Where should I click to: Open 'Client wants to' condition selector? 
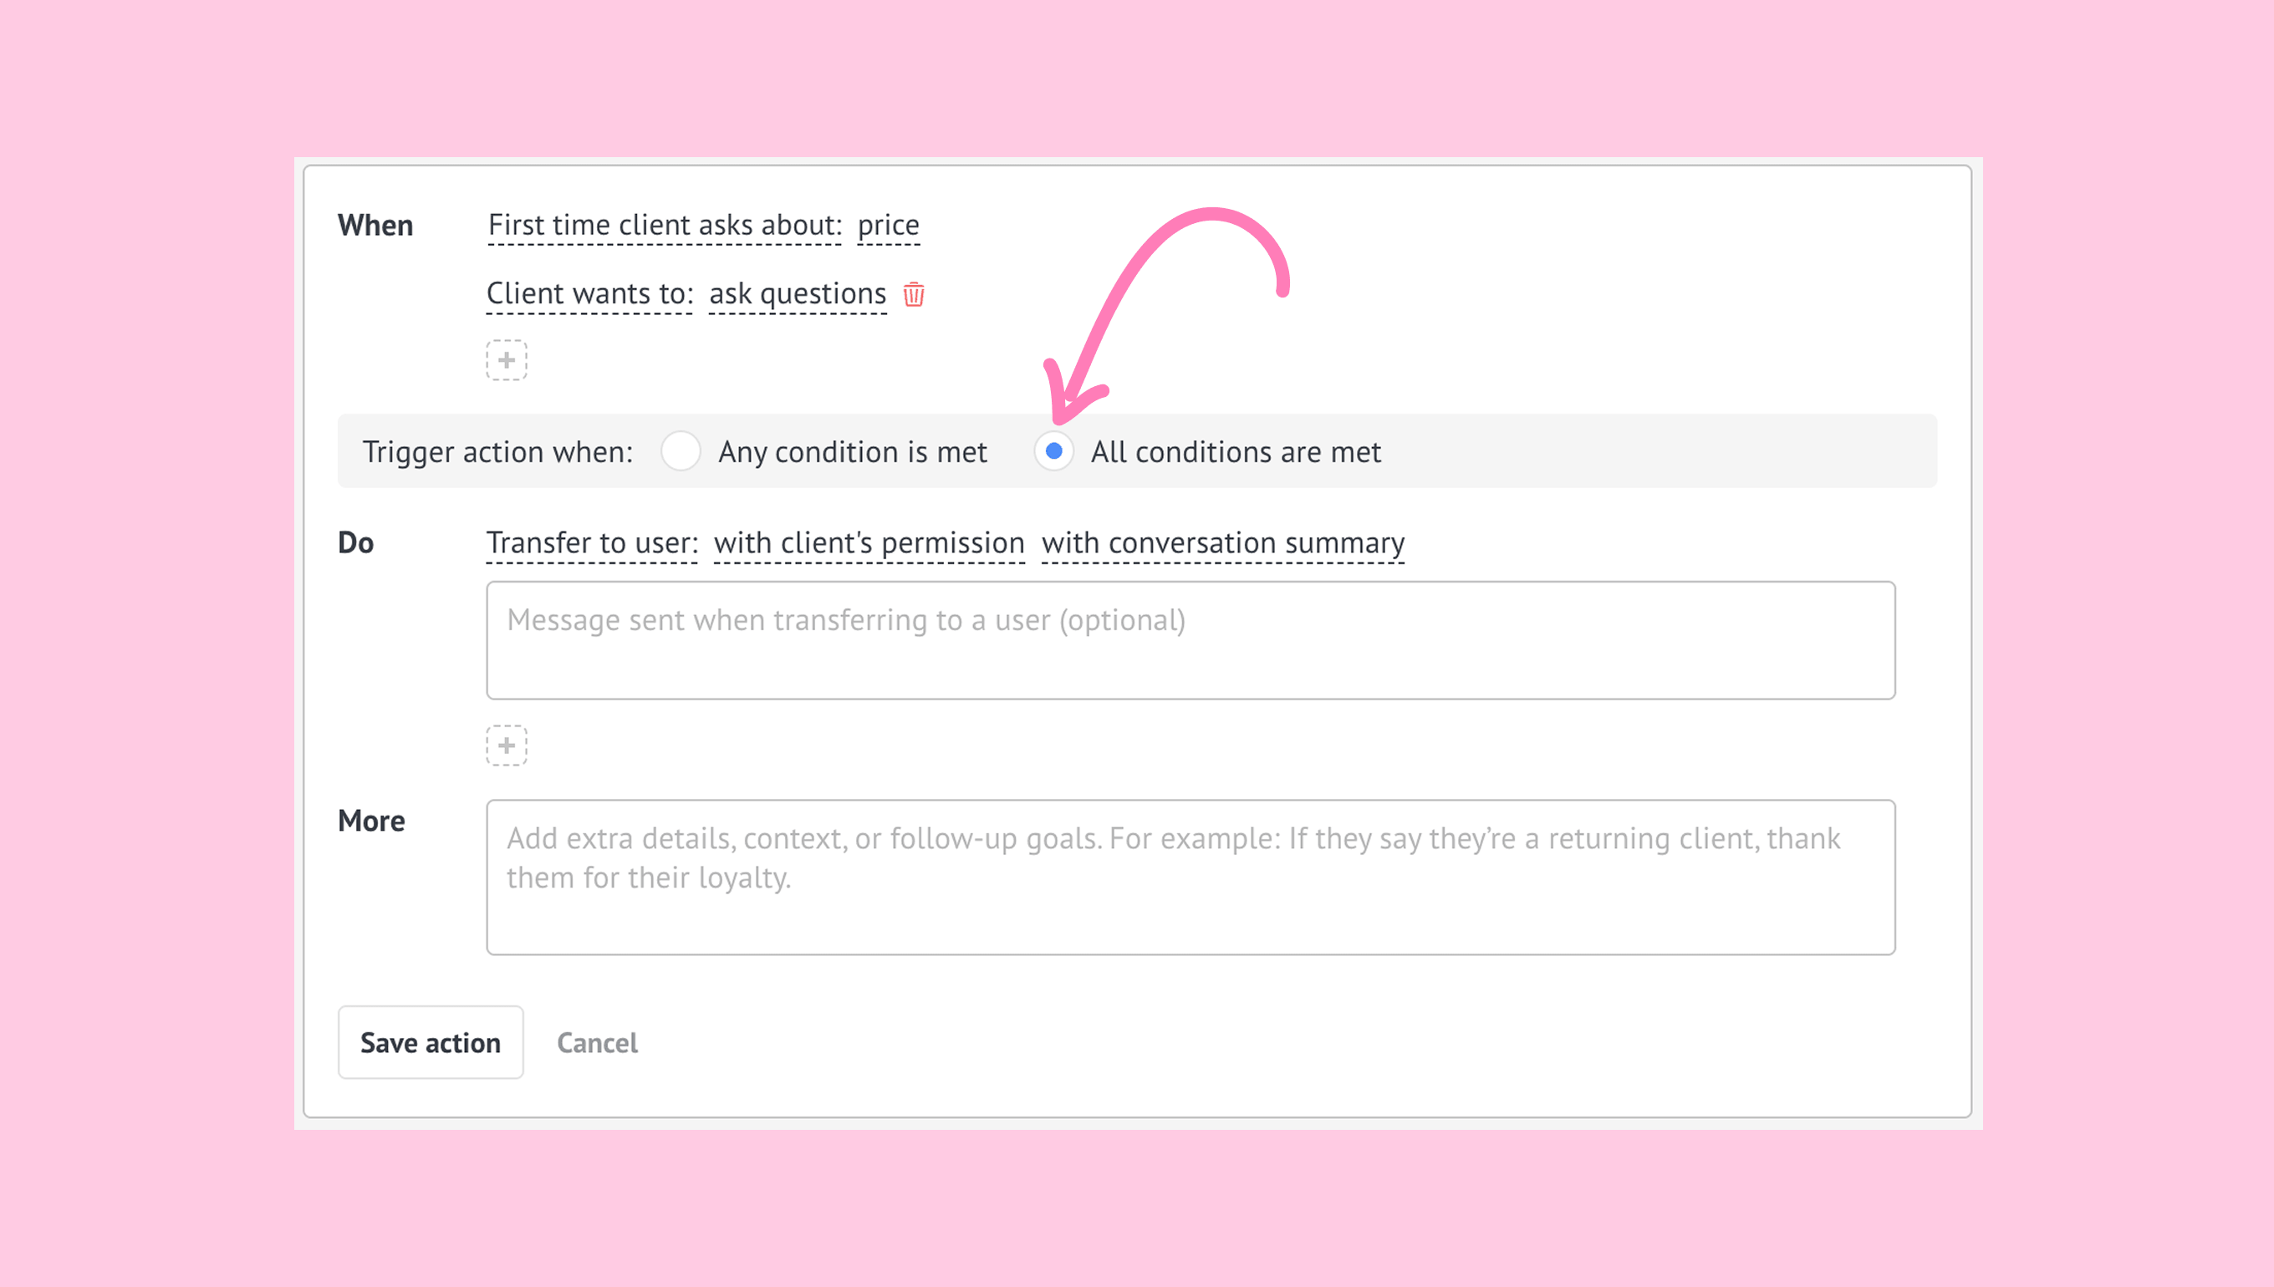[589, 294]
